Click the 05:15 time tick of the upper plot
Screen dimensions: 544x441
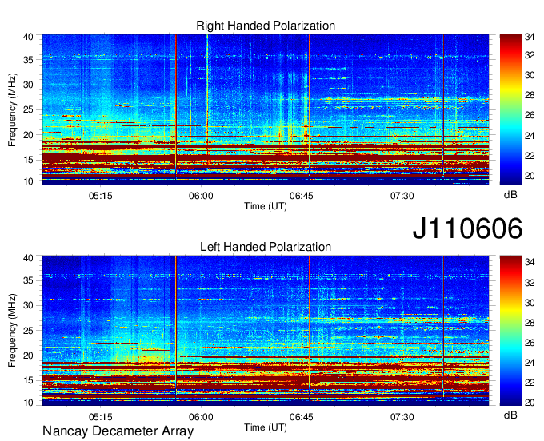(x=101, y=196)
